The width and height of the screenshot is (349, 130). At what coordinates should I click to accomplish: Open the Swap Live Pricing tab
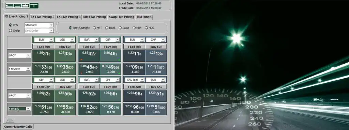[x=121, y=17]
